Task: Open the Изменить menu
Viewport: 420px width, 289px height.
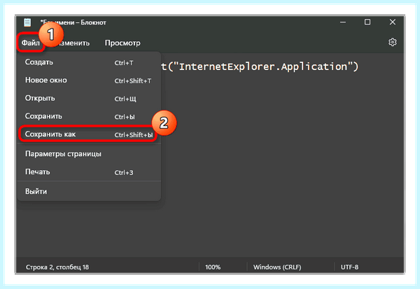Action: pyautogui.click(x=72, y=43)
